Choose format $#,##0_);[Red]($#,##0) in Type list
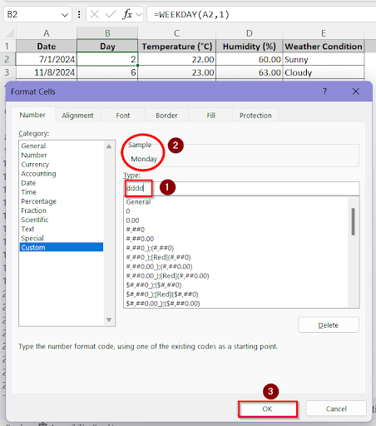Image resolution: width=376 pixels, height=426 pixels. click(162, 295)
